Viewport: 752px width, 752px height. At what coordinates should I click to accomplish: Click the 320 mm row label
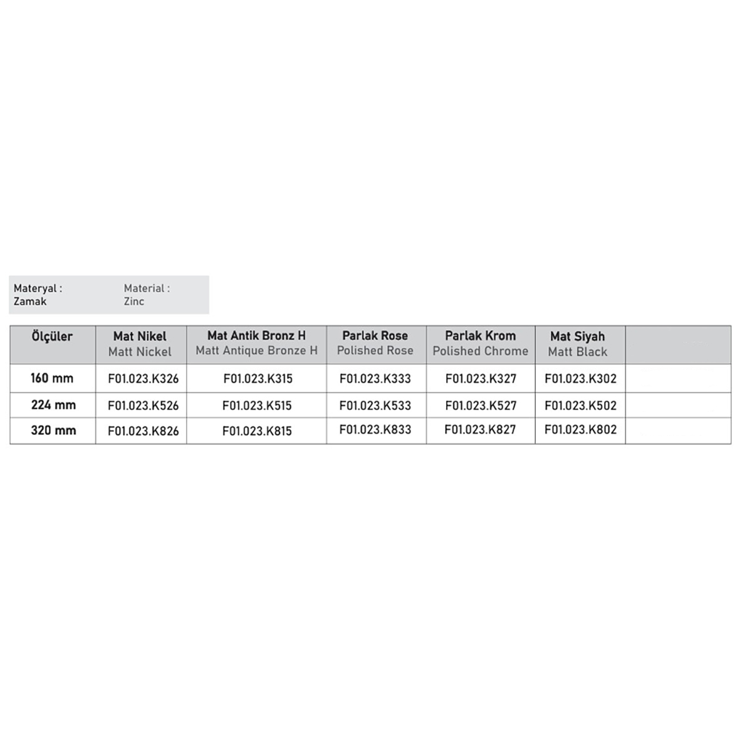pos(53,431)
